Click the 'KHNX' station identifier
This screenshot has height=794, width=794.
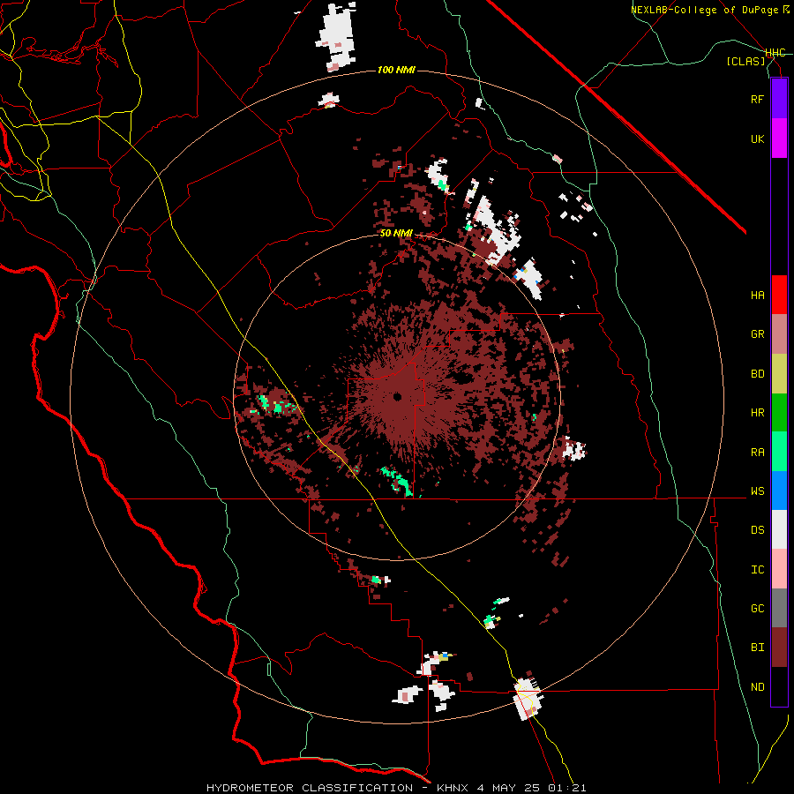tap(453, 788)
